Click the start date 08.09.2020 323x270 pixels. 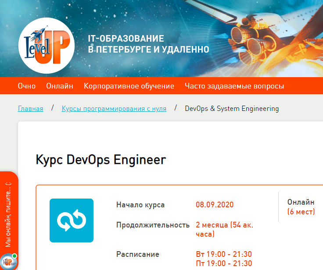215,205
